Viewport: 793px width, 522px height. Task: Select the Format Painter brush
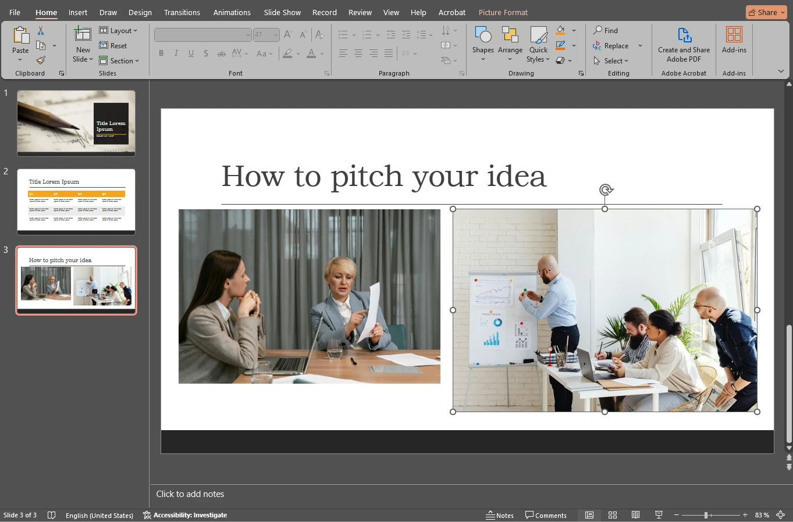[41, 60]
